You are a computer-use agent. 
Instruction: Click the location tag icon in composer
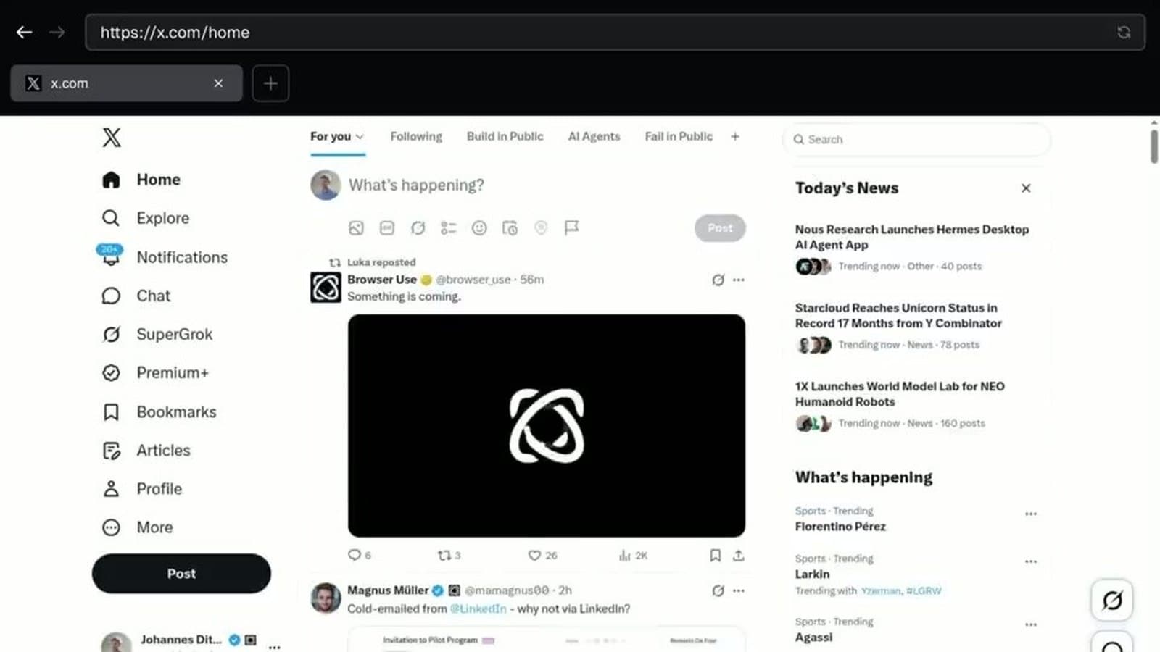tap(541, 227)
